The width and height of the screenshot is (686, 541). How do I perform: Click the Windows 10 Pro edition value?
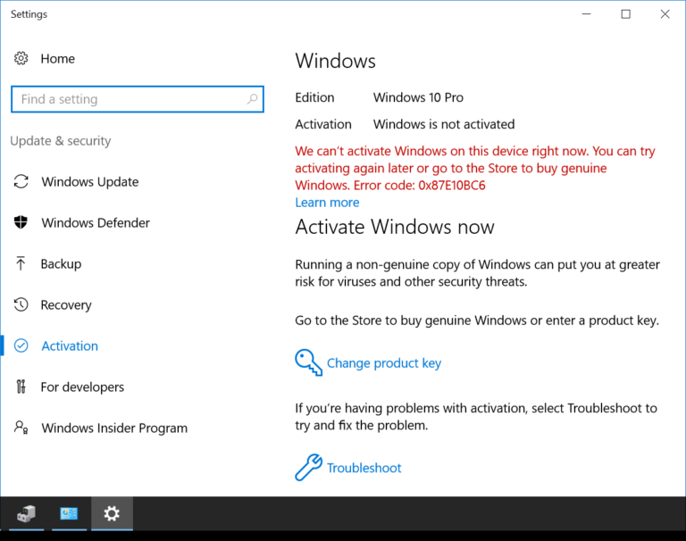coord(418,97)
